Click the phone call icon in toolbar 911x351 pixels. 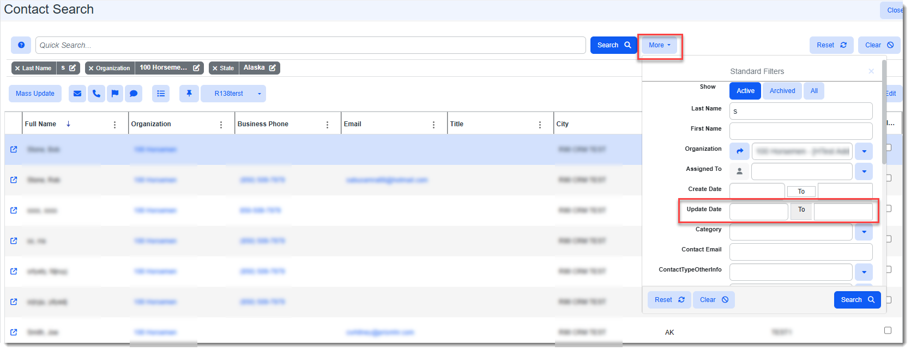tap(96, 94)
